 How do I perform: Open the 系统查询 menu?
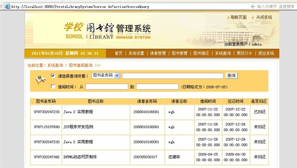click(x=223, y=53)
